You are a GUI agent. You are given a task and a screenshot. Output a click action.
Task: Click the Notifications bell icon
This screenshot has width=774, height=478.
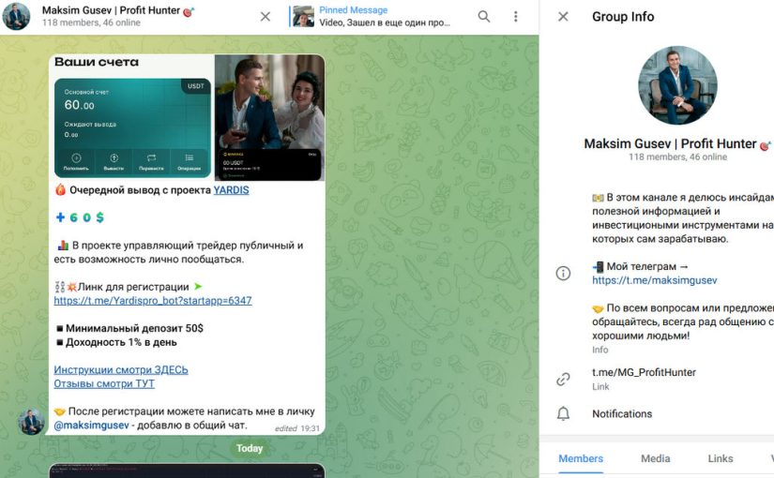[x=563, y=413]
